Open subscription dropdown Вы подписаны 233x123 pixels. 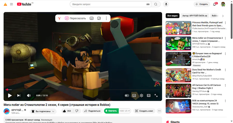[x=43, y=111]
